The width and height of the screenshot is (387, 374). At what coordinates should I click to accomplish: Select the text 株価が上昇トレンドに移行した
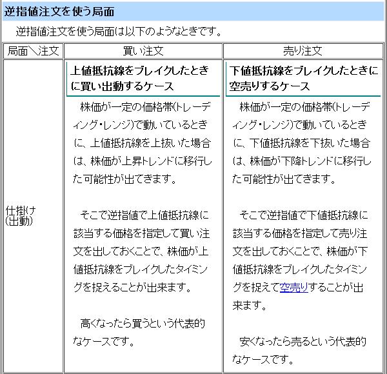143,170
